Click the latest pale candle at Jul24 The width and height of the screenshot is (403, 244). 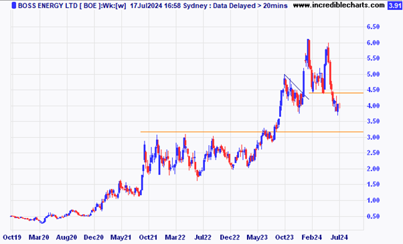pos(340,106)
